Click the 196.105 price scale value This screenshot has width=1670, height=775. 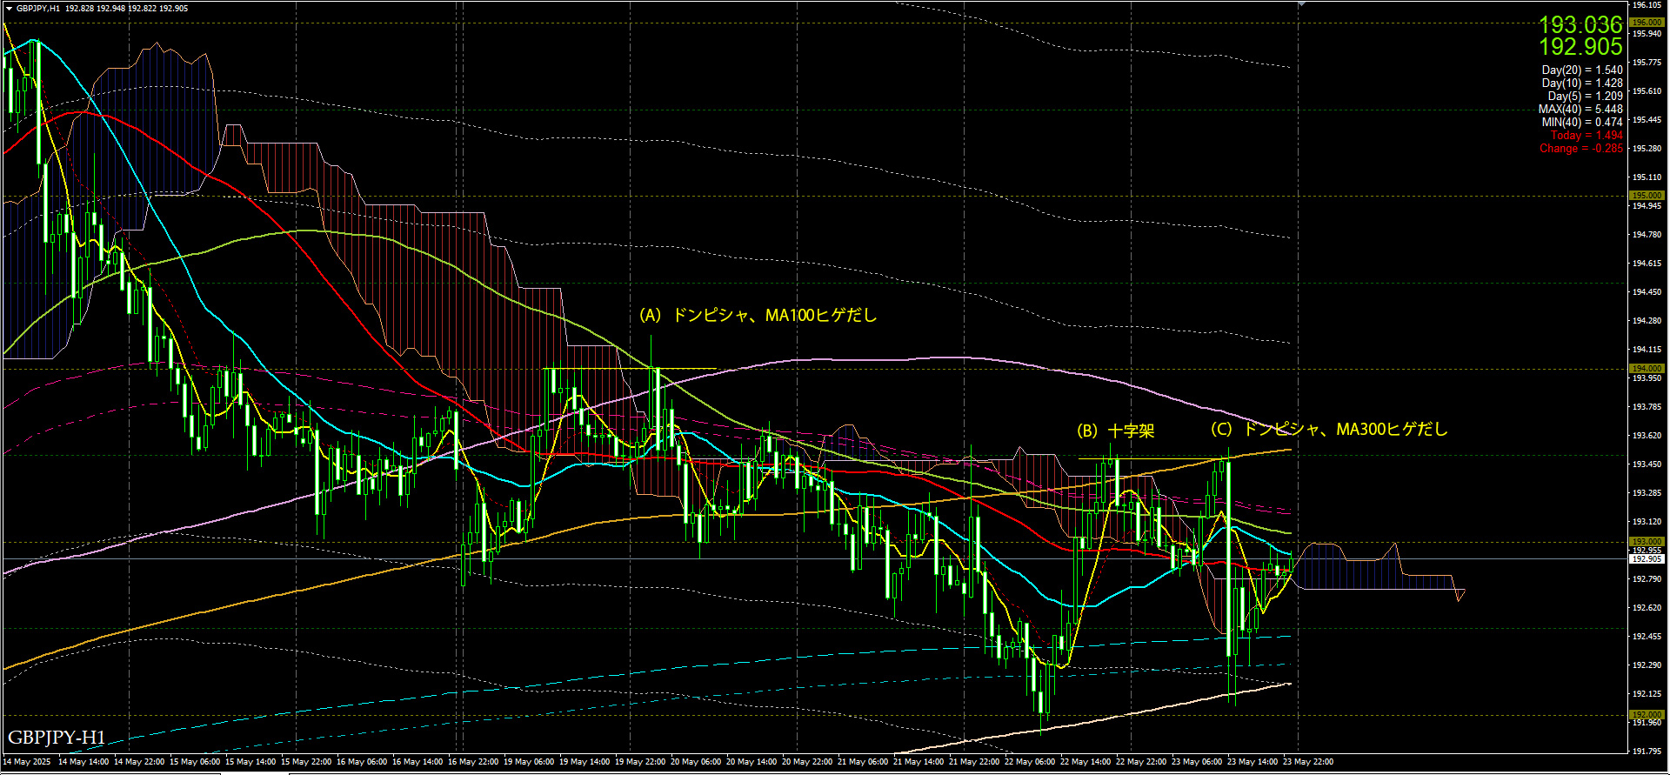(1647, 5)
